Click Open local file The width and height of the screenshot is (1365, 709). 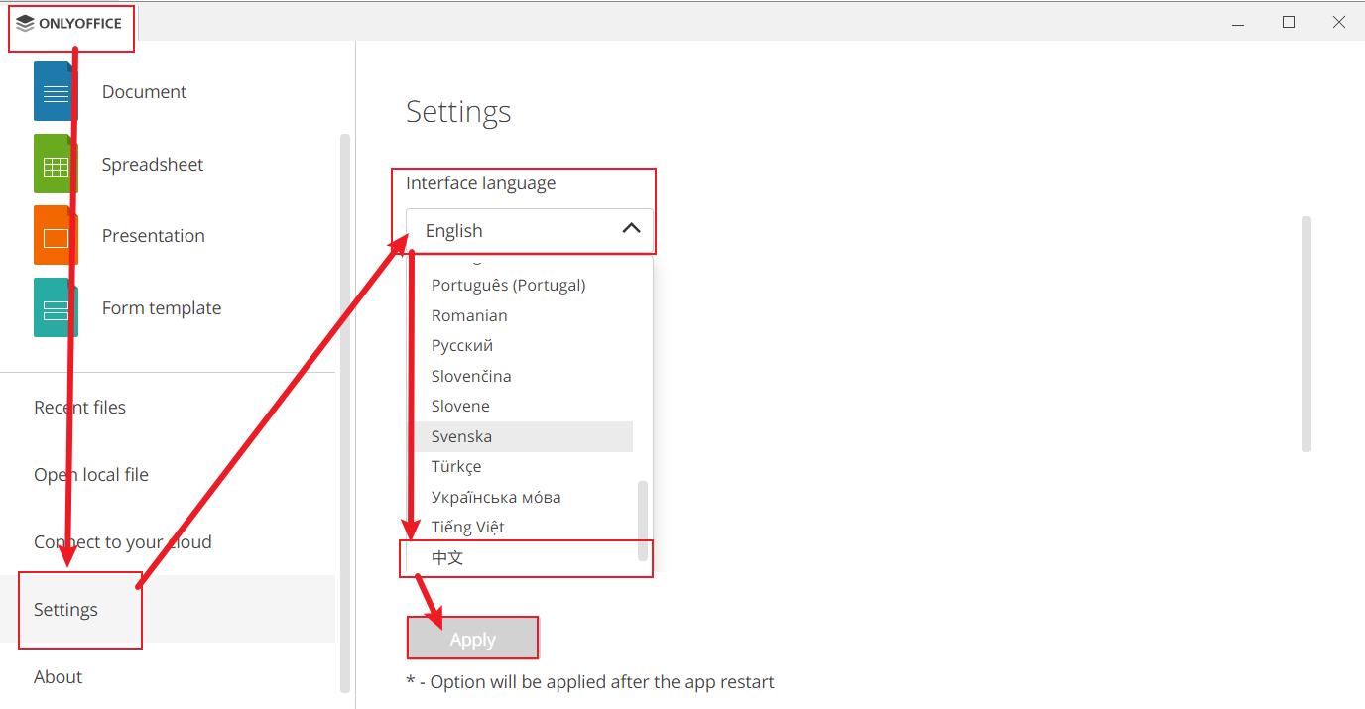(x=90, y=475)
